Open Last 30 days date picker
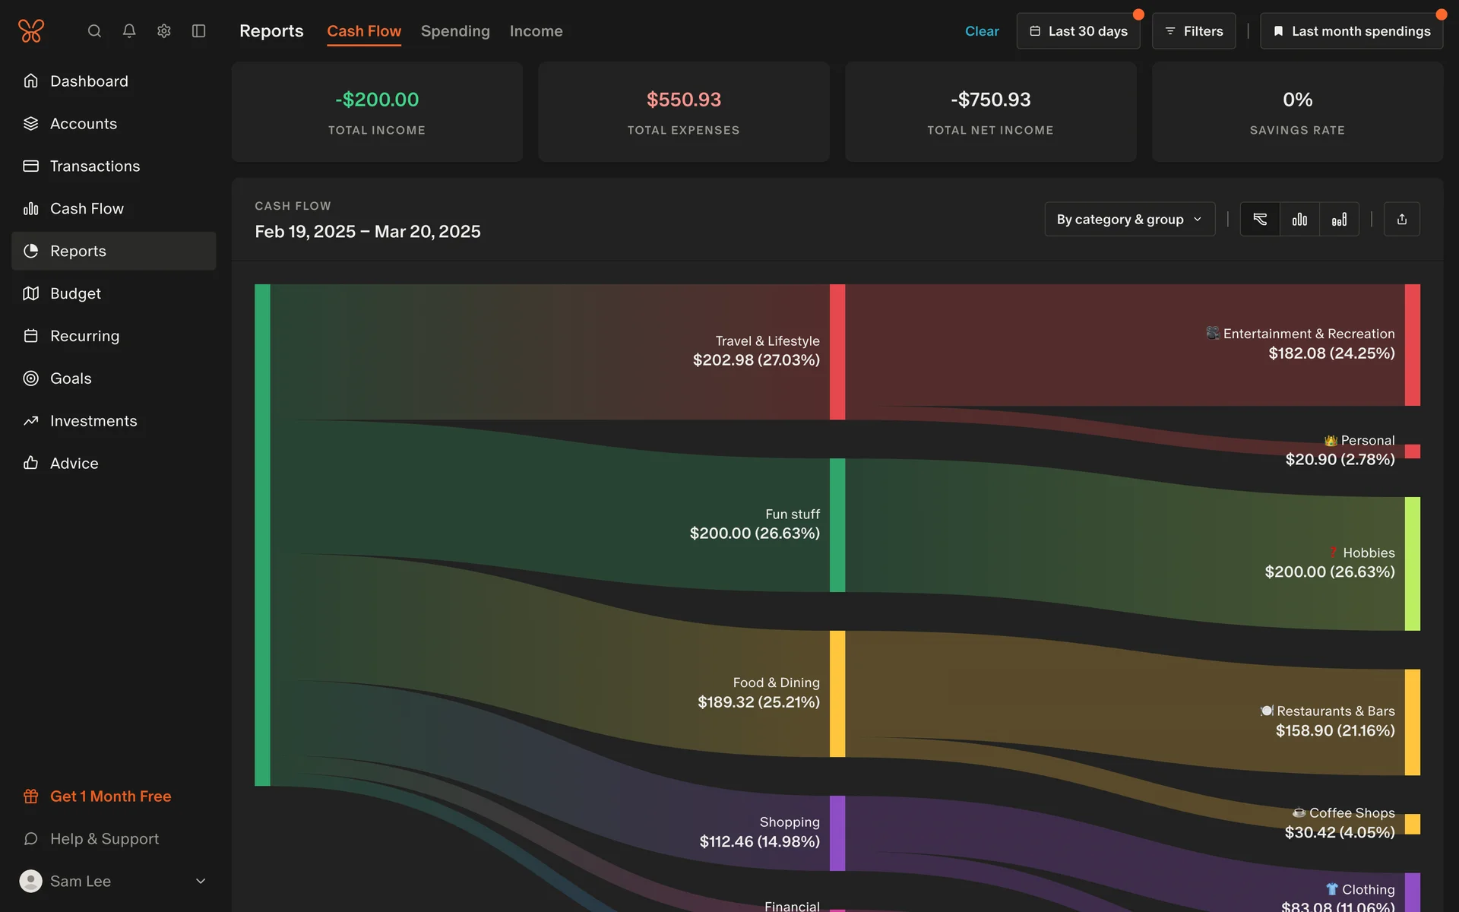 tap(1078, 31)
